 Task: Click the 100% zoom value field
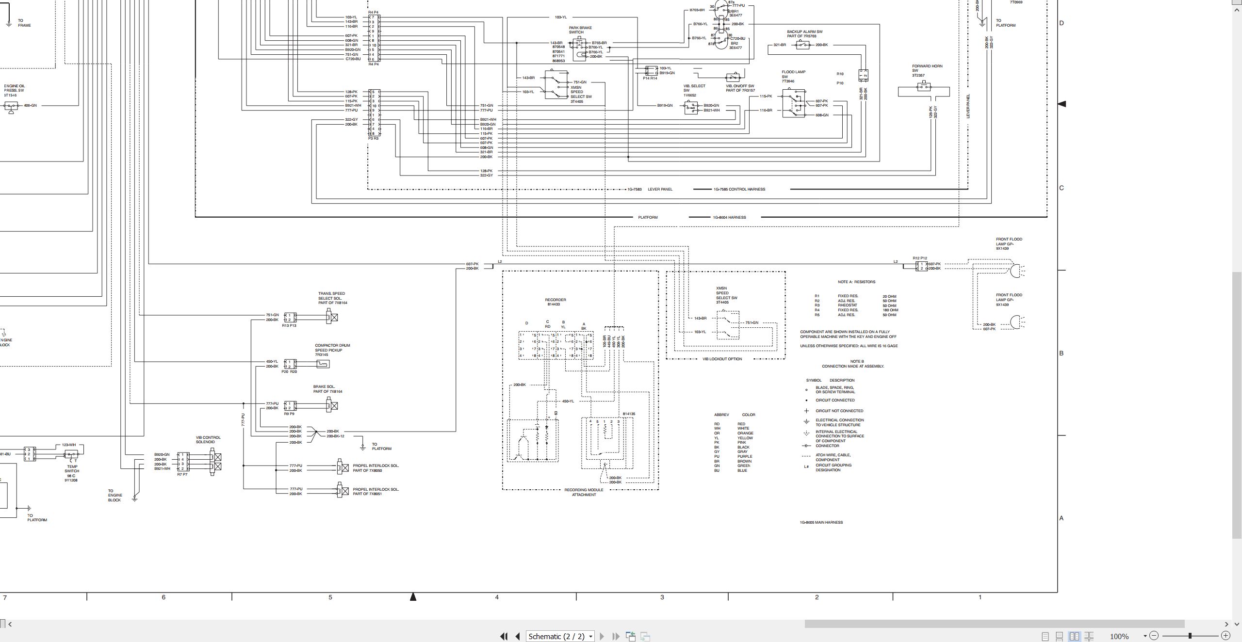click(x=1119, y=636)
